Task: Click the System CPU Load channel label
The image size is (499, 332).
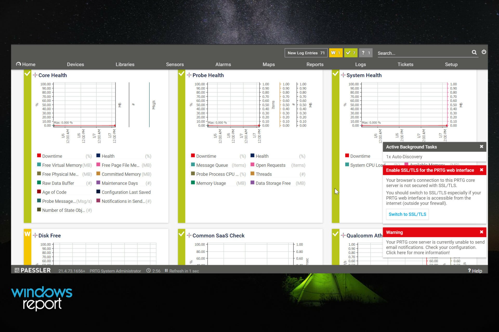Action: (367, 165)
